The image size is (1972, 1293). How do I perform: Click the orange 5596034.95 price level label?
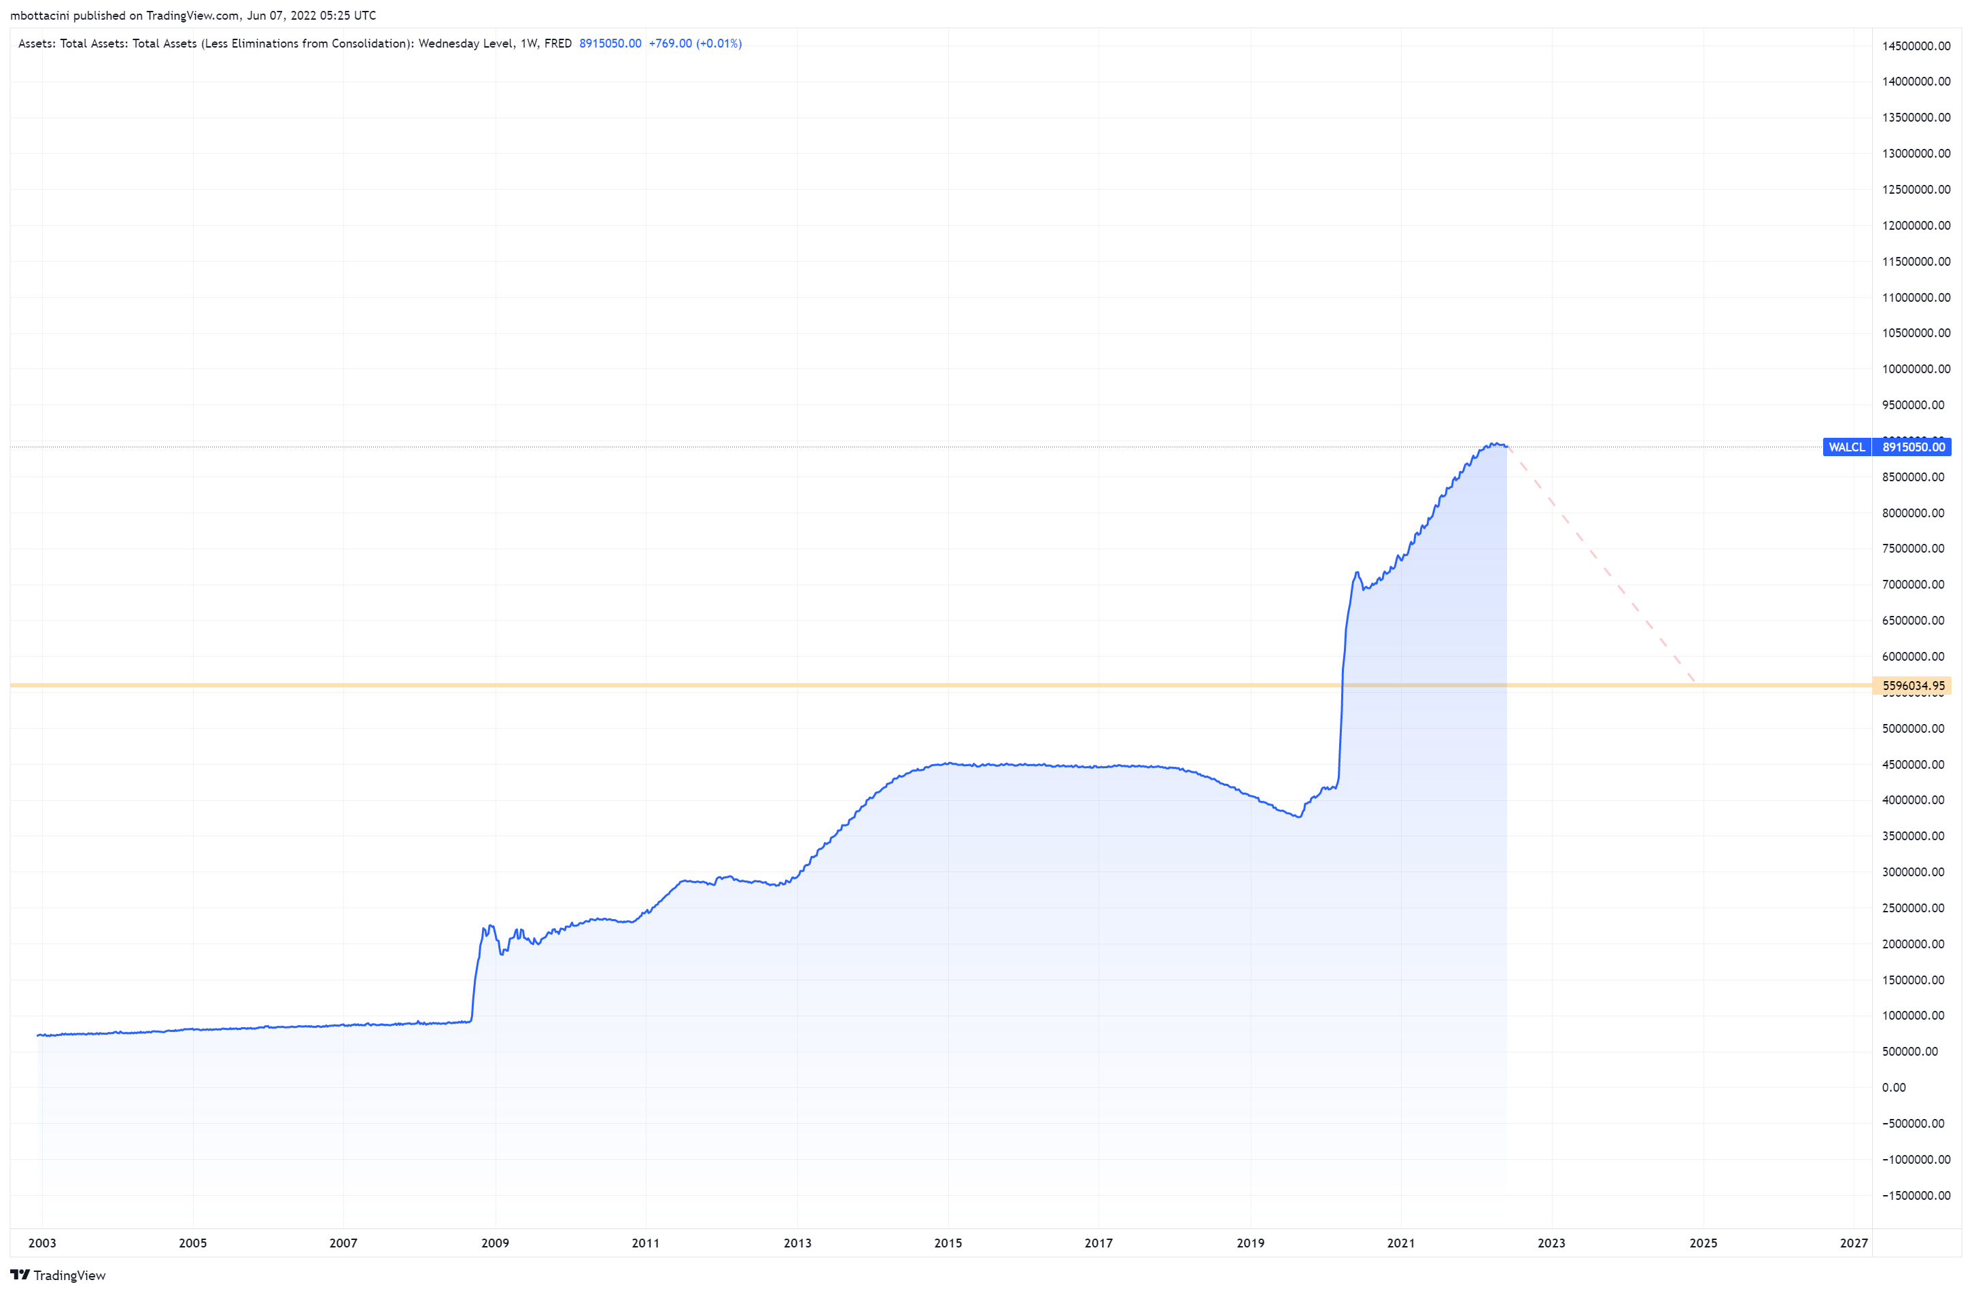(1912, 685)
